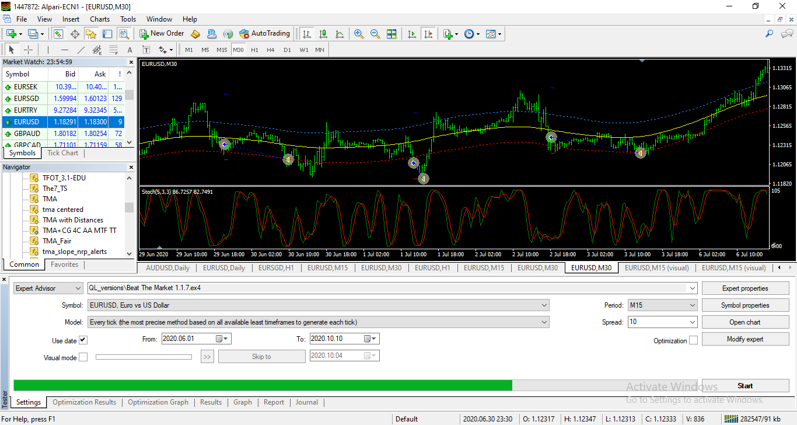Open the Charts menu

point(100,19)
